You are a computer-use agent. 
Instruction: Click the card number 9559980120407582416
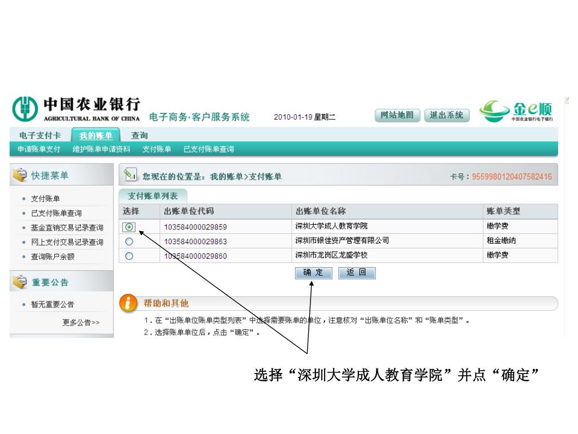pos(511,177)
